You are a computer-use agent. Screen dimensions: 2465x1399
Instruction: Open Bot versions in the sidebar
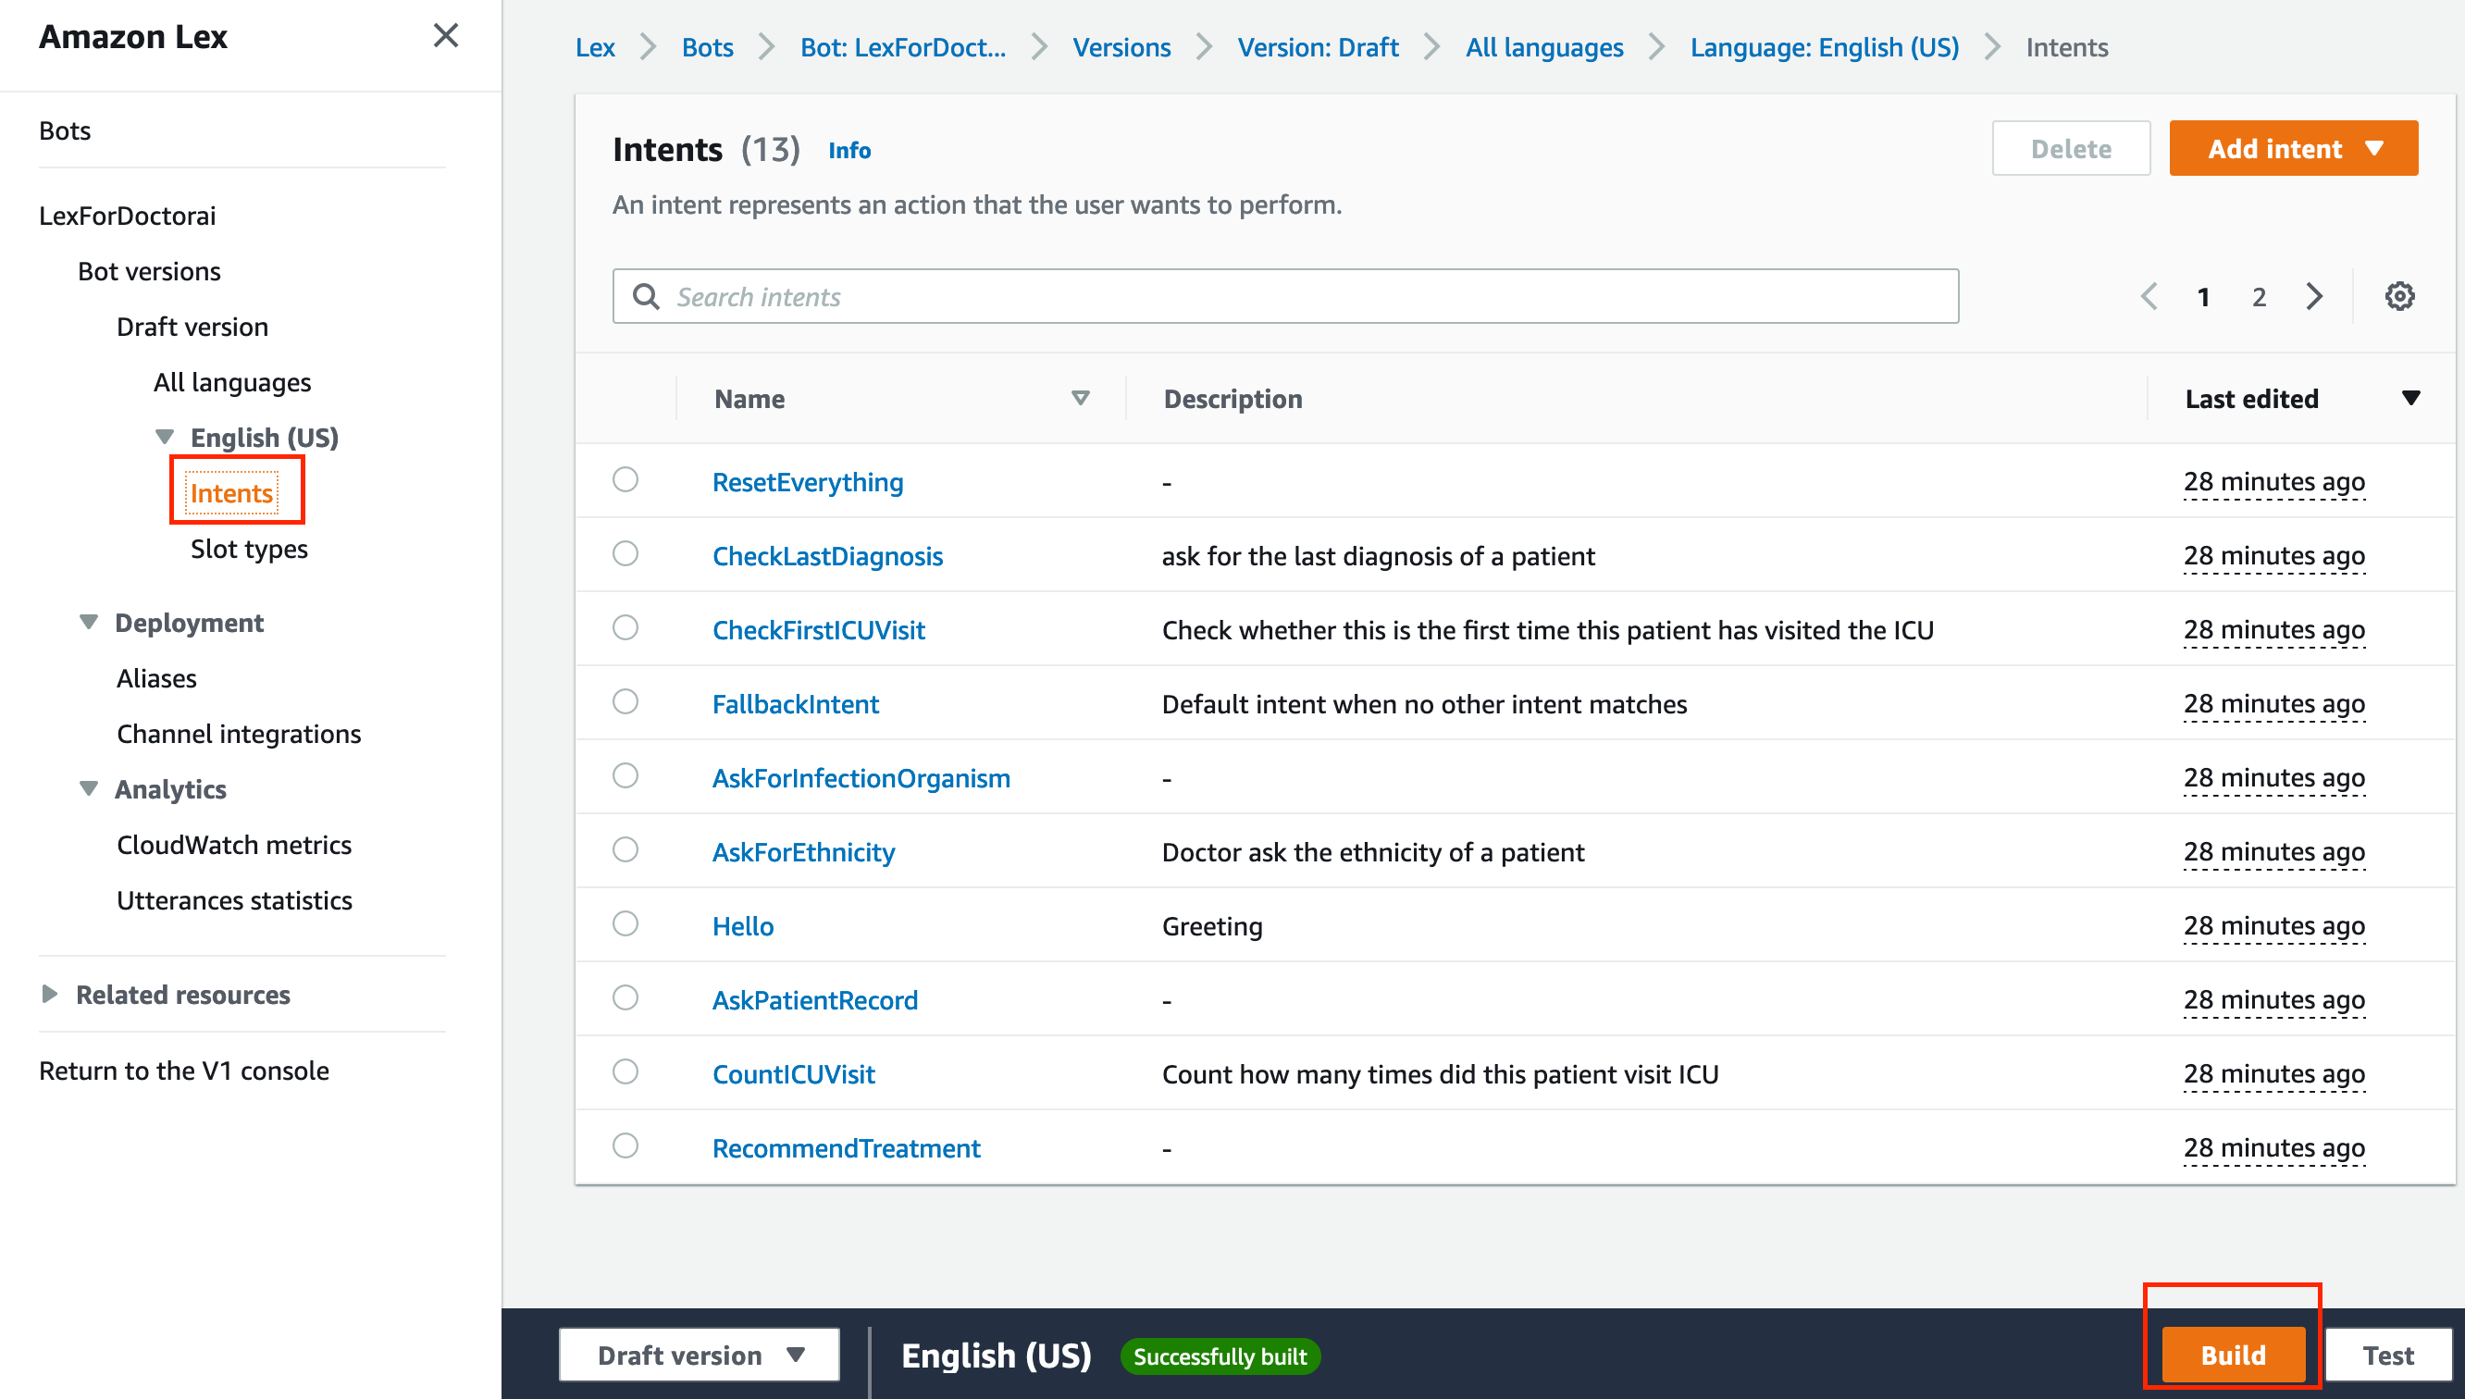pyautogui.click(x=149, y=271)
